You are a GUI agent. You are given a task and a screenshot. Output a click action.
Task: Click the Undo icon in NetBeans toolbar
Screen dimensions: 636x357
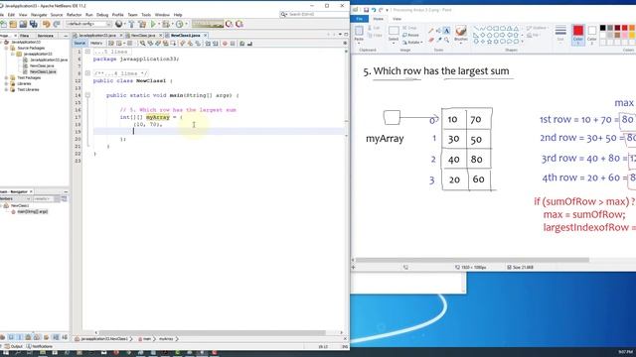pos(47,24)
